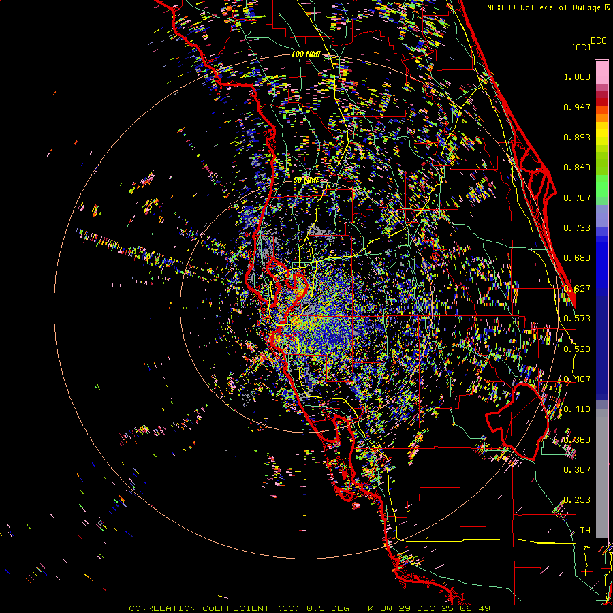The width and height of the screenshot is (613, 613).
Task: Pick the pink segment of the color bar
Action: click(x=601, y=73)
